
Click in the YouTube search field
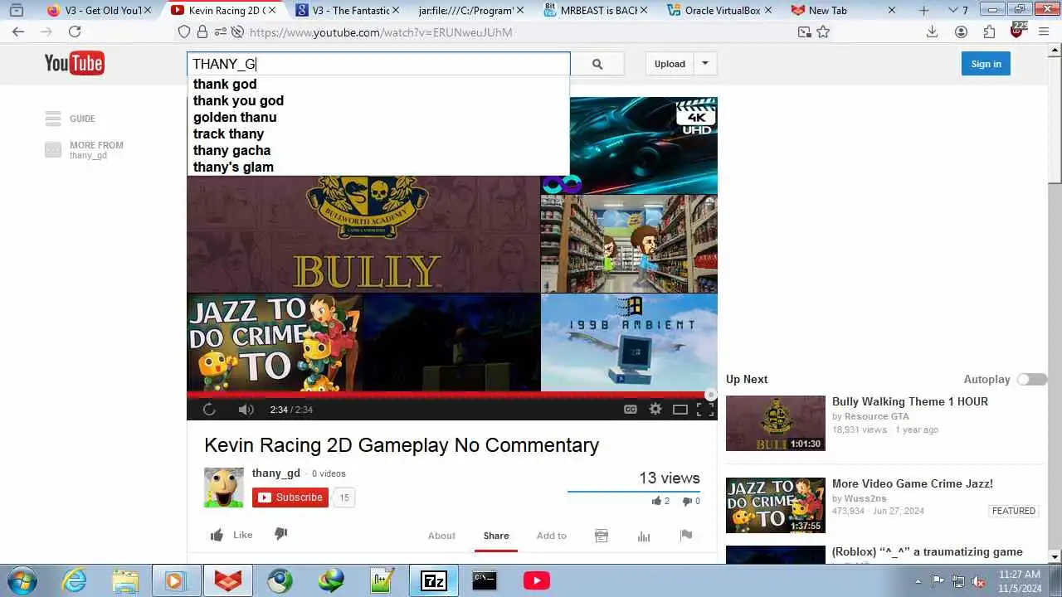pos(378,64)
